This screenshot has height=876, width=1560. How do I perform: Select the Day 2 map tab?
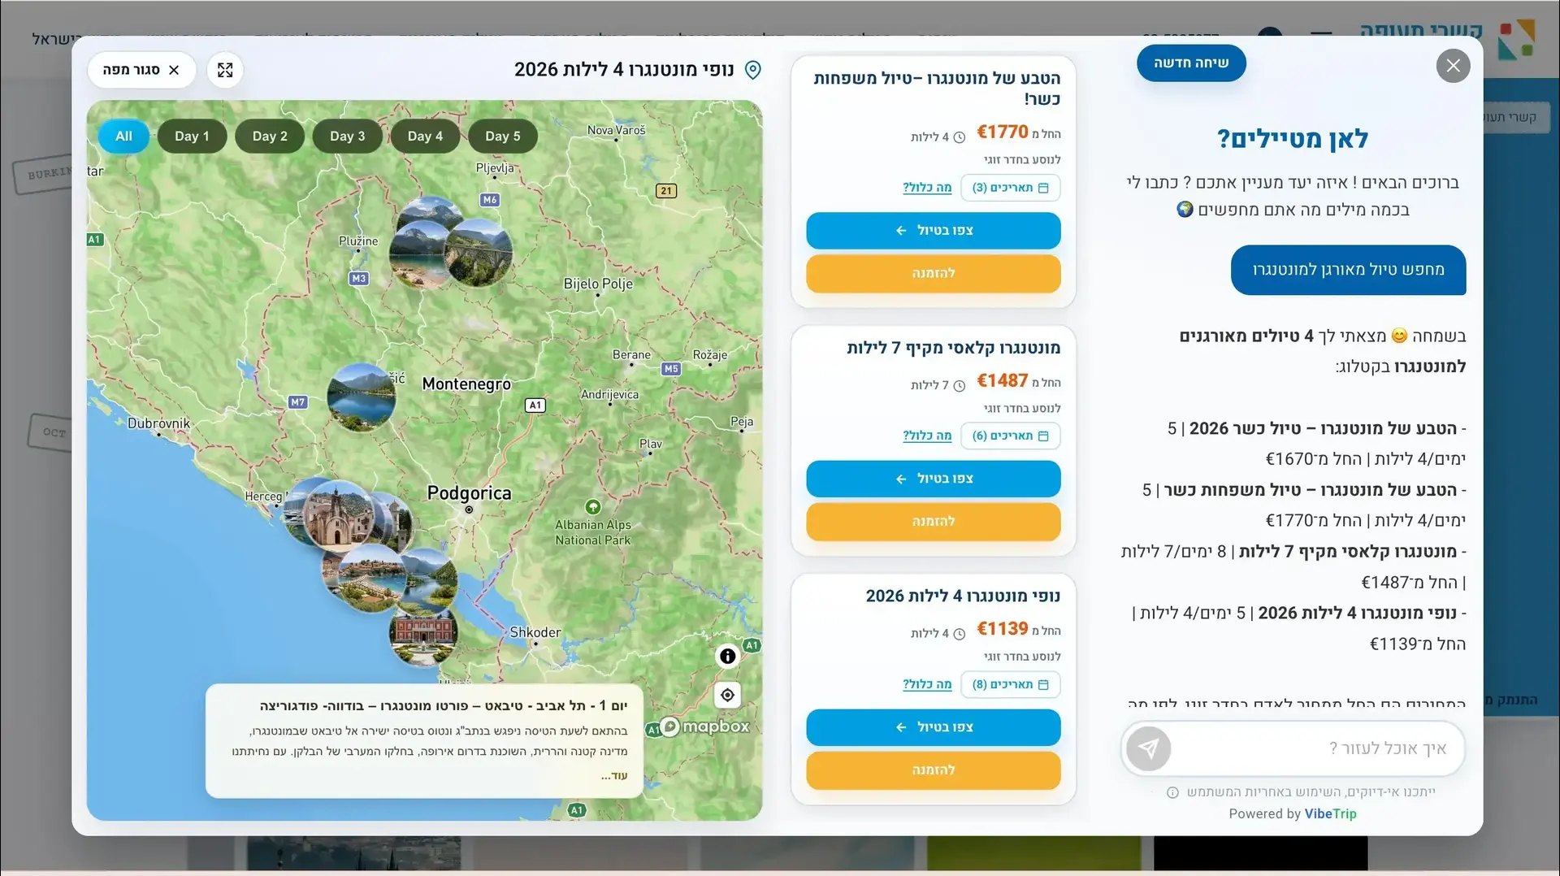[270, 137]
